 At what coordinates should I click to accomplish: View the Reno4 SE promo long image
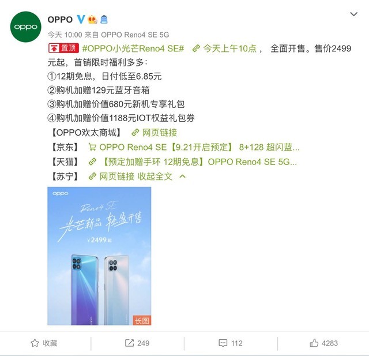(x=99, y=256)
